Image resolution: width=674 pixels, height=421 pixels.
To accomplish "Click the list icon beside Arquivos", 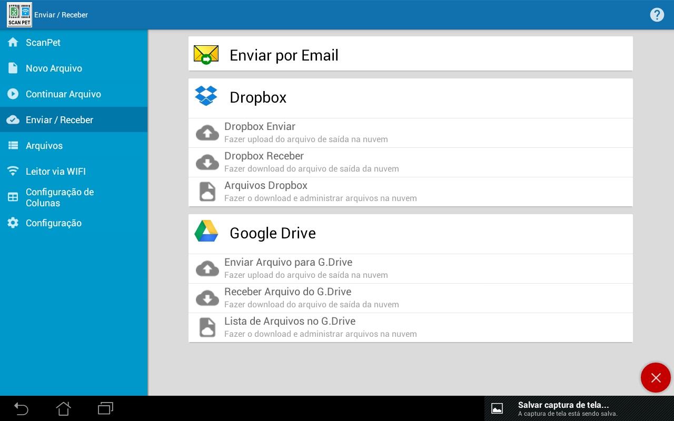I will pyautogui.click(x=13, y=145).
